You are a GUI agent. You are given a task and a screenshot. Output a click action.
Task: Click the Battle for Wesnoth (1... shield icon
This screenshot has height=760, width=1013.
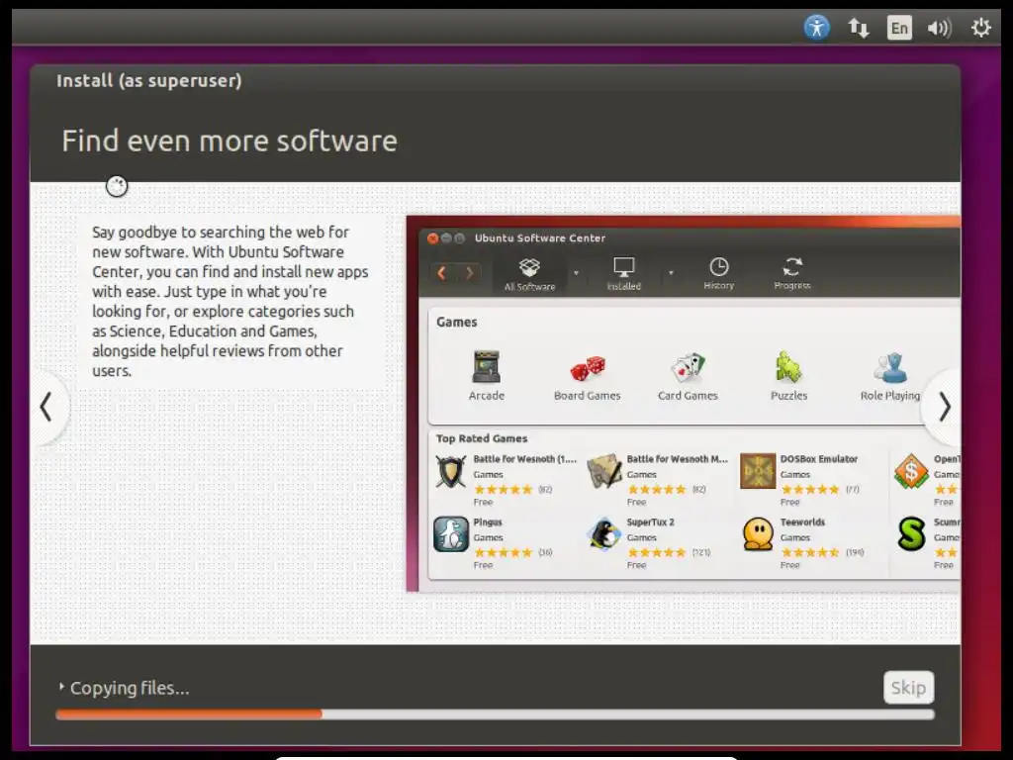(451, 472)
